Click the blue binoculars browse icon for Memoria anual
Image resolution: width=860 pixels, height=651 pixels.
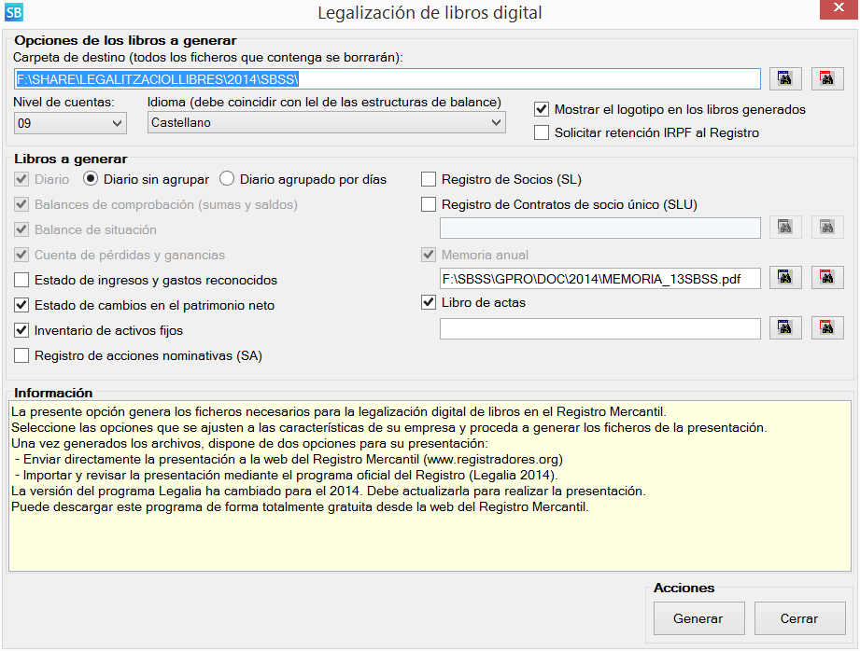tap(785, 278)
